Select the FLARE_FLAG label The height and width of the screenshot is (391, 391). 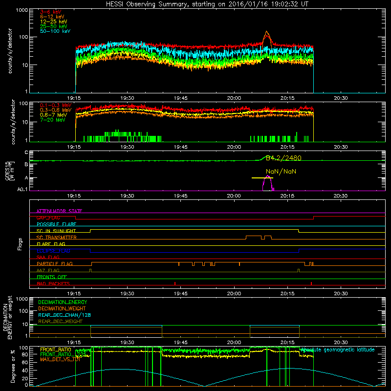(51, 244)
